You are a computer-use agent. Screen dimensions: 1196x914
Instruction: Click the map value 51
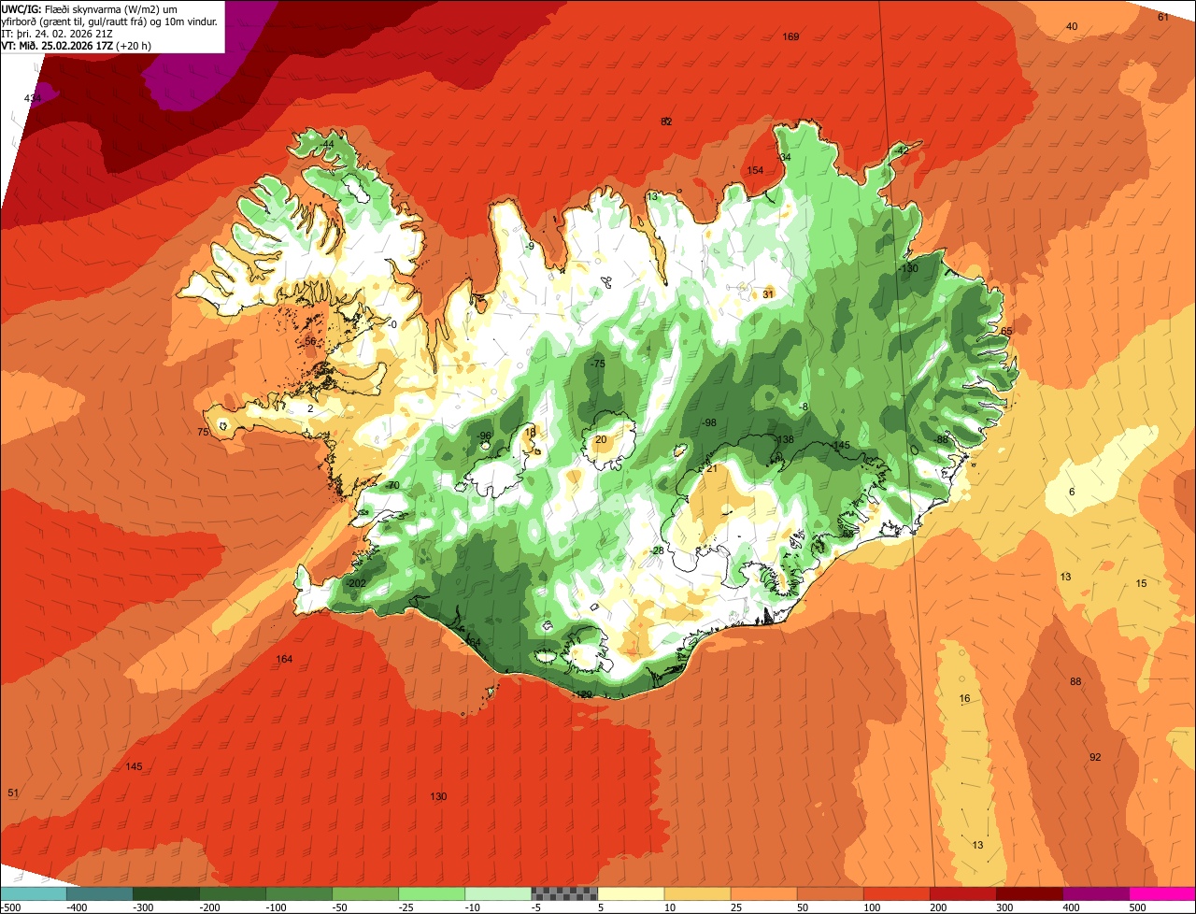tap(13, 793)
